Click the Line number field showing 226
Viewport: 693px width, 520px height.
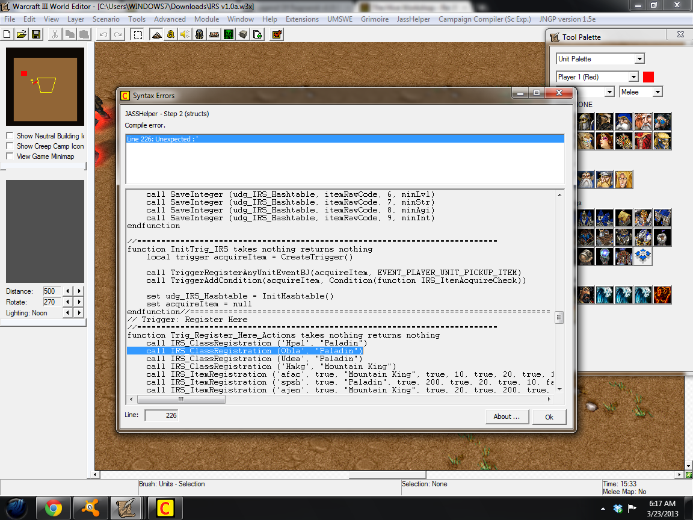[x=162, y=415]
